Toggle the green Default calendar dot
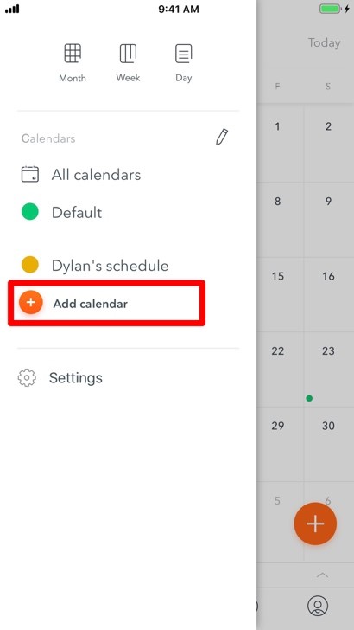 [30, 212]
